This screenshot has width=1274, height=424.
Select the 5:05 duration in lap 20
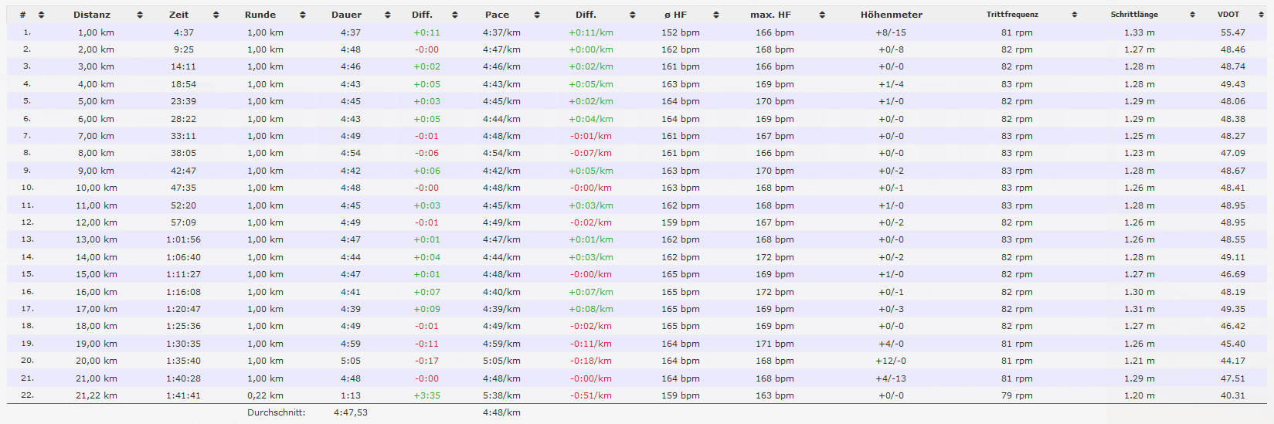[350, 361]
